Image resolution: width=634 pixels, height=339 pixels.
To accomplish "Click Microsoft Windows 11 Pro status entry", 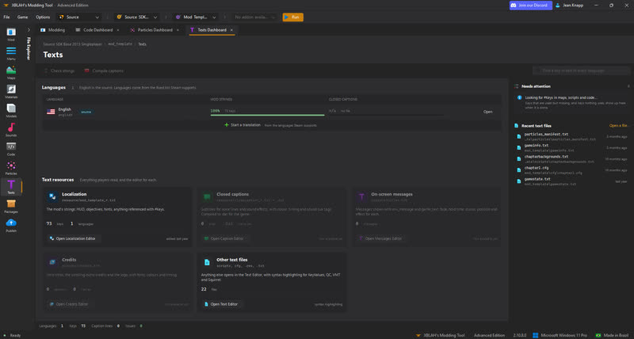I will pos(560,335).
